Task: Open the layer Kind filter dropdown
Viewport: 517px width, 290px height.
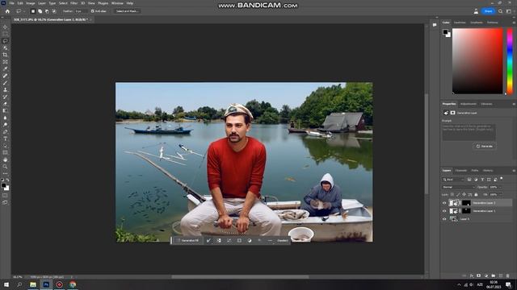Action: coord(453,180)
